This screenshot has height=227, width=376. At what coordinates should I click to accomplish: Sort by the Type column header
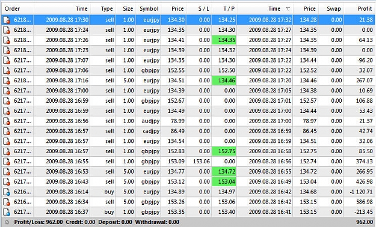[x=107, y=9]
